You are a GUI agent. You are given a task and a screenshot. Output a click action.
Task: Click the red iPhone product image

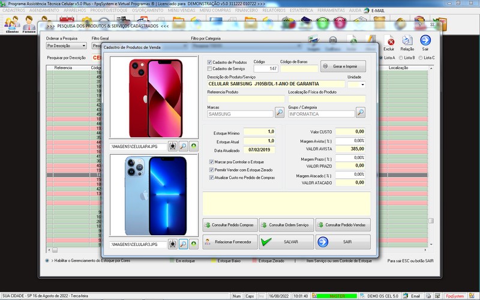(154, 97)
